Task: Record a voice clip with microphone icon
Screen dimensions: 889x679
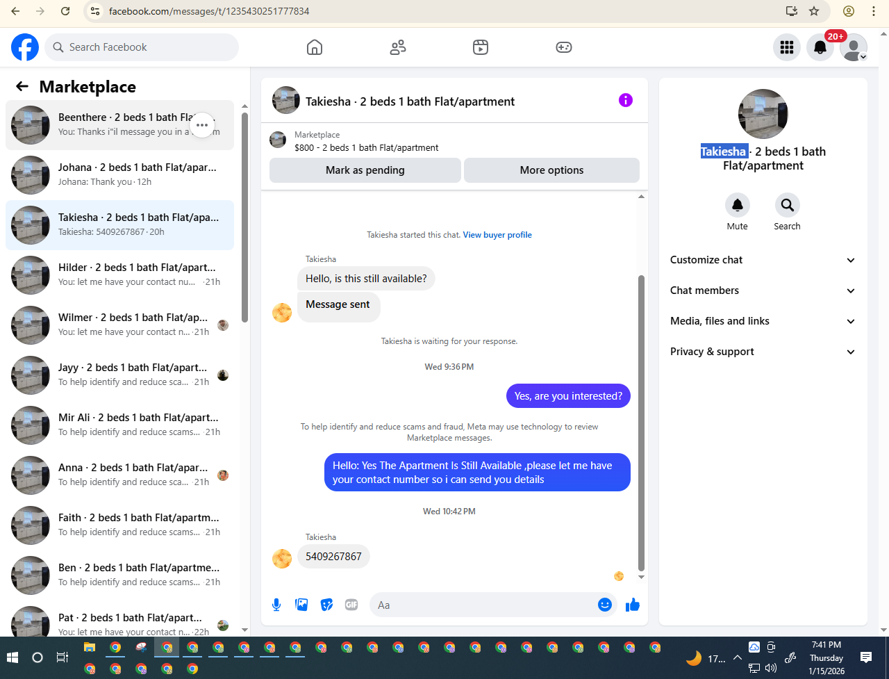Action: (276, 605)
